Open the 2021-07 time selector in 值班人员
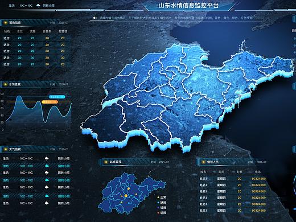 tap(261, 162)
